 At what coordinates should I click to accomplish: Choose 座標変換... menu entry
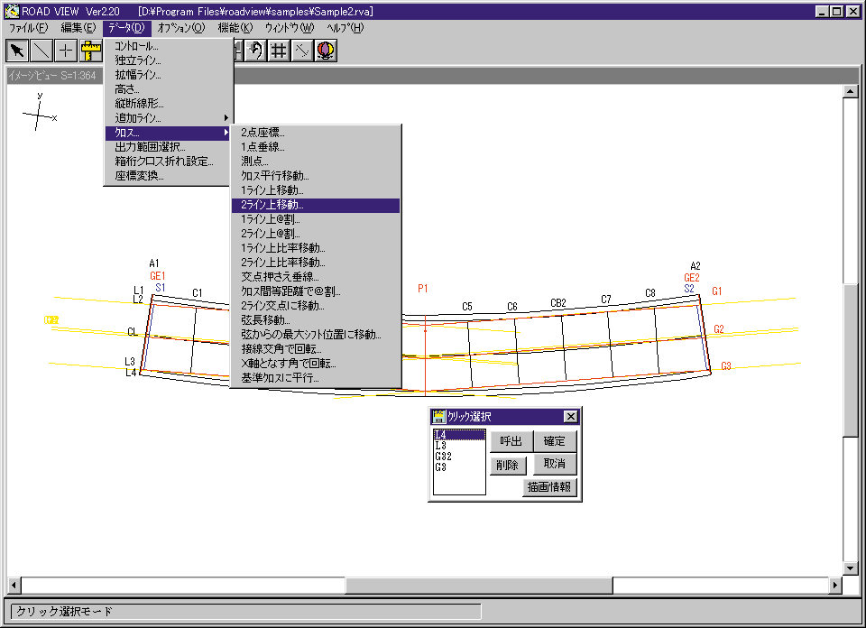[x=168, y=176]
